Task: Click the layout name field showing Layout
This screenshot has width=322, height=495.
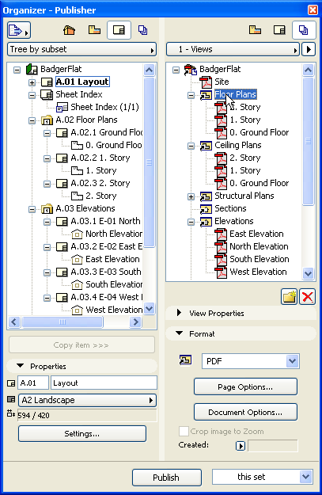Action: (x=104, y=383)
